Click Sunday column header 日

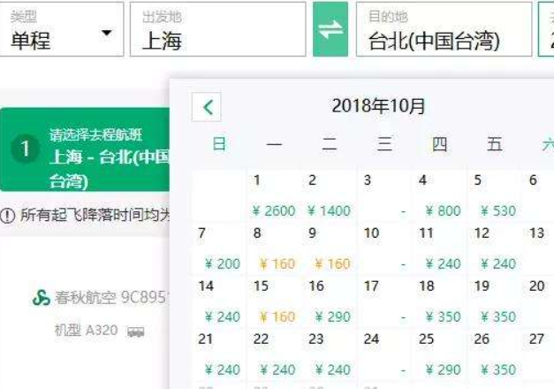click(x=219, y=144)
